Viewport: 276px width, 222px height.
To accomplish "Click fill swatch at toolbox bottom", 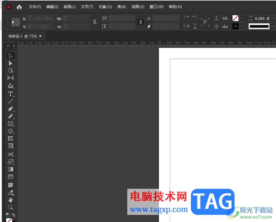I will [9, 220].
